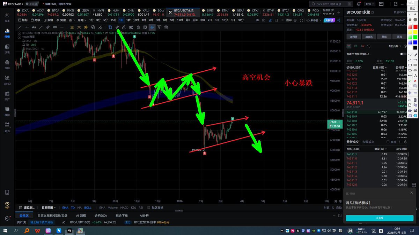Open the 资产 assets sidebar icon
This screenshot has width=419, height=235.
pyautogui.click(x=7, y=96)
